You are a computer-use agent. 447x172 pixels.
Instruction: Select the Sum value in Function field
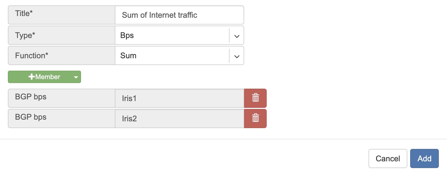[128, 56]
